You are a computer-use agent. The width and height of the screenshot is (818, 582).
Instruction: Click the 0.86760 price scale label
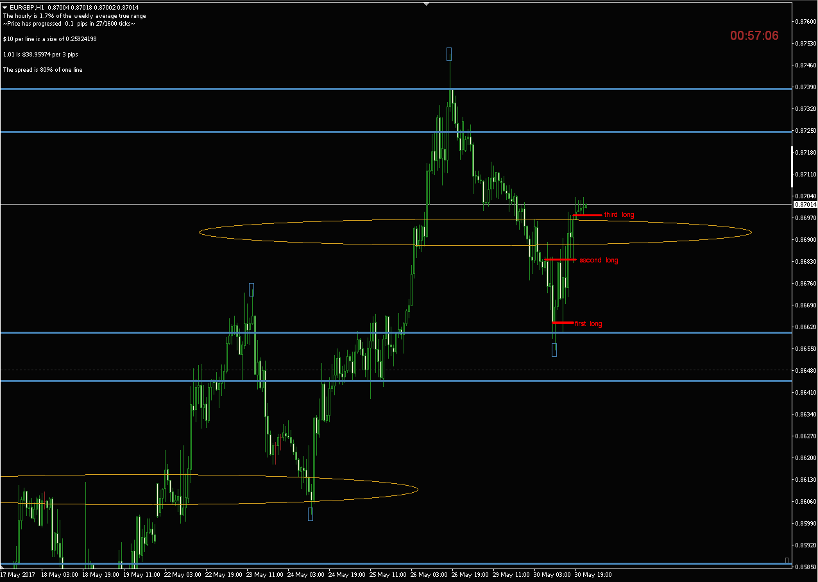(805, 283)
